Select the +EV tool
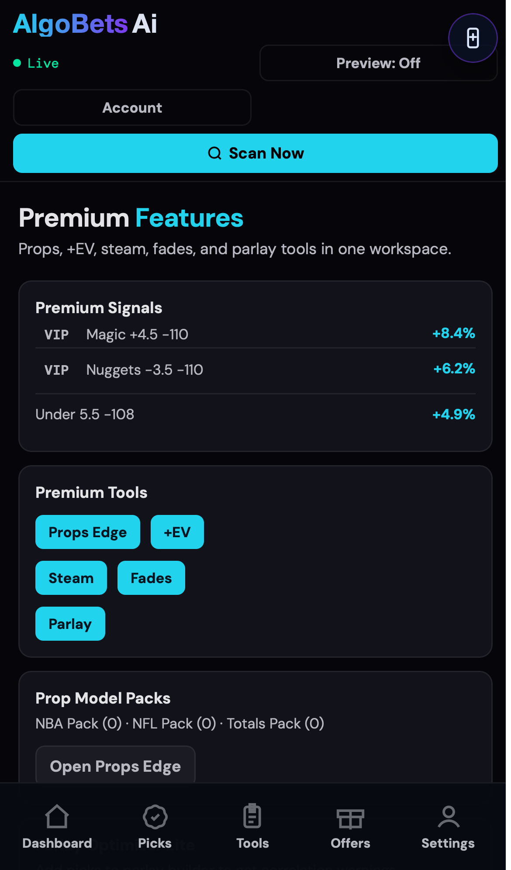 [x=177, y=532]
